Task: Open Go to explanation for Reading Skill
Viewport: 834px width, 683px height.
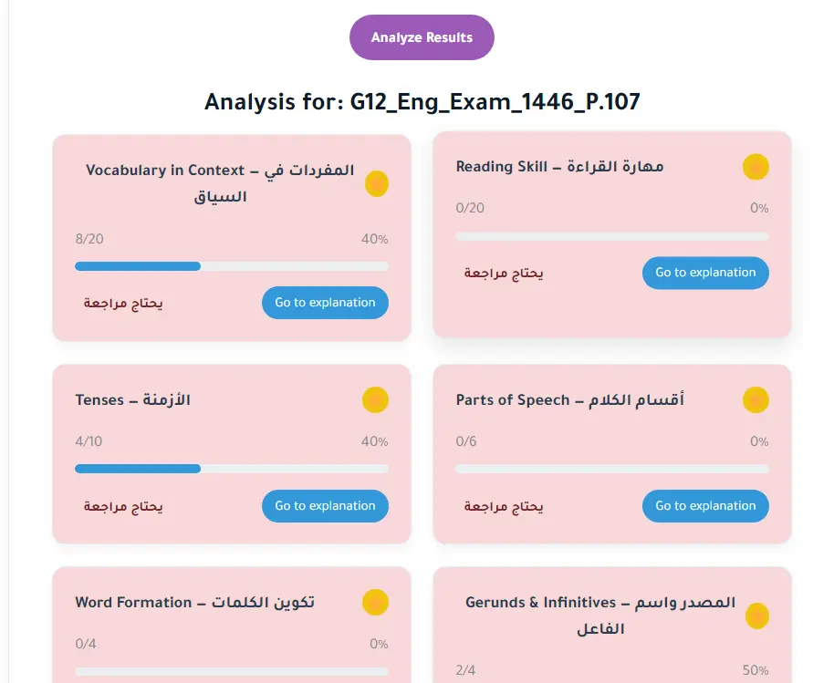Action: click(705, 273)
